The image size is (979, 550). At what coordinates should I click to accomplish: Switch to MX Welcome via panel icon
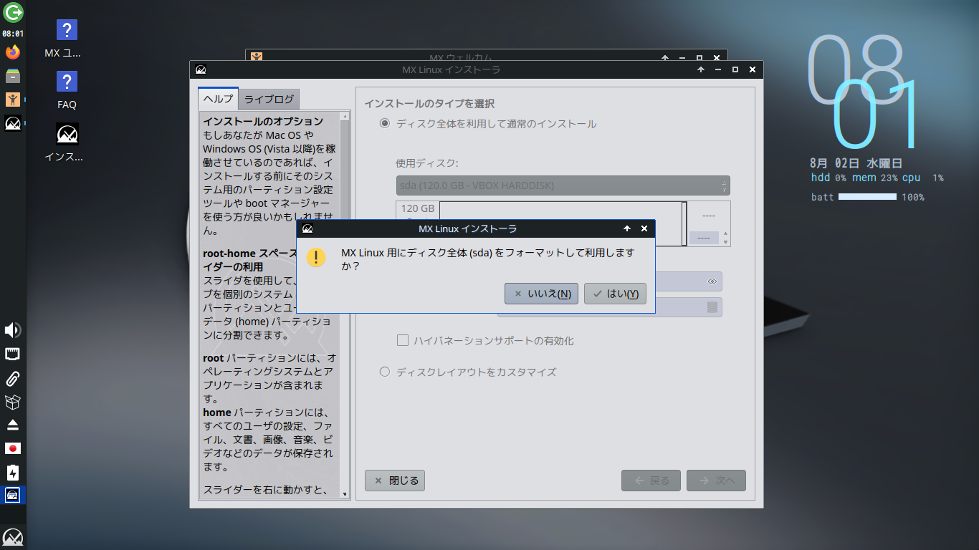(13, 100)
